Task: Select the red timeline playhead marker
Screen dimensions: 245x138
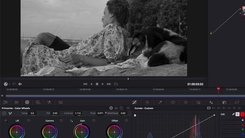Action: pos(218,89)
